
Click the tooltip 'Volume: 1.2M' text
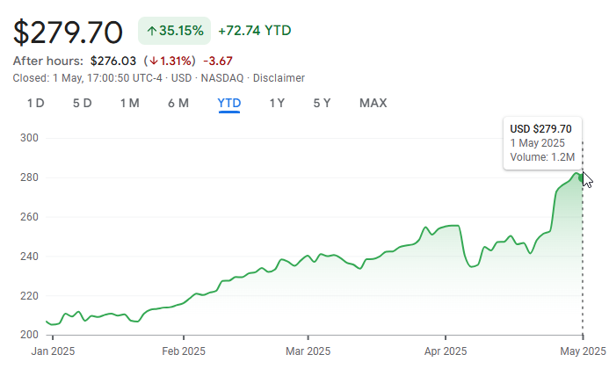[542, 157]
